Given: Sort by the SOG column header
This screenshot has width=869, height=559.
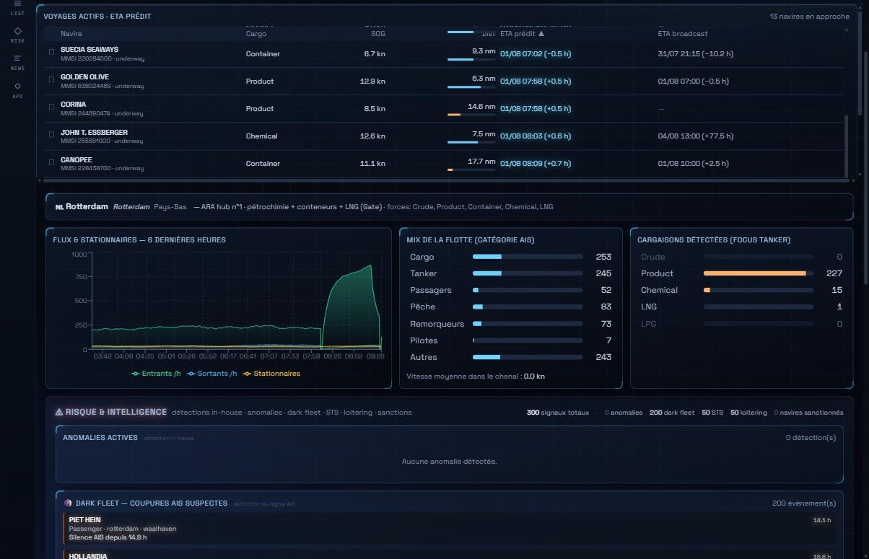Looking at the screenshot, I should tap(378, 34).
